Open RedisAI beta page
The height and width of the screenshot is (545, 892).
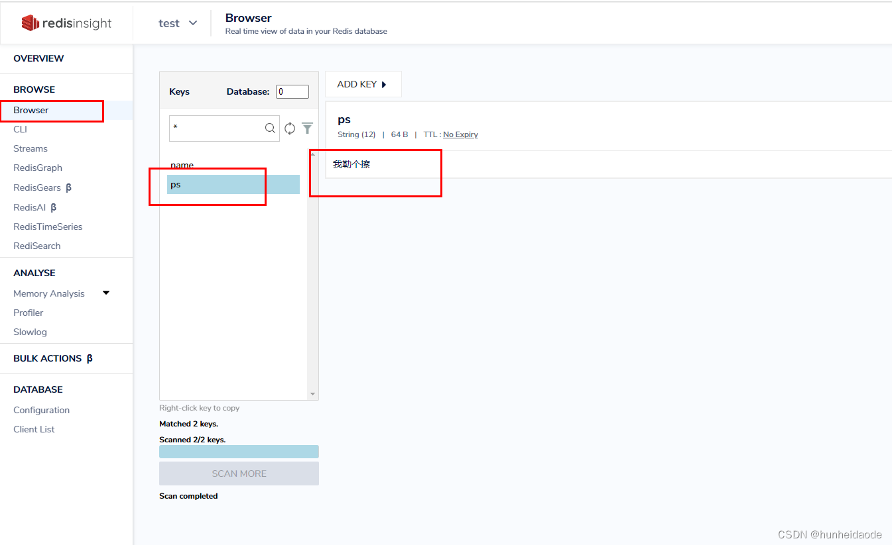click(x=35, y=207)
